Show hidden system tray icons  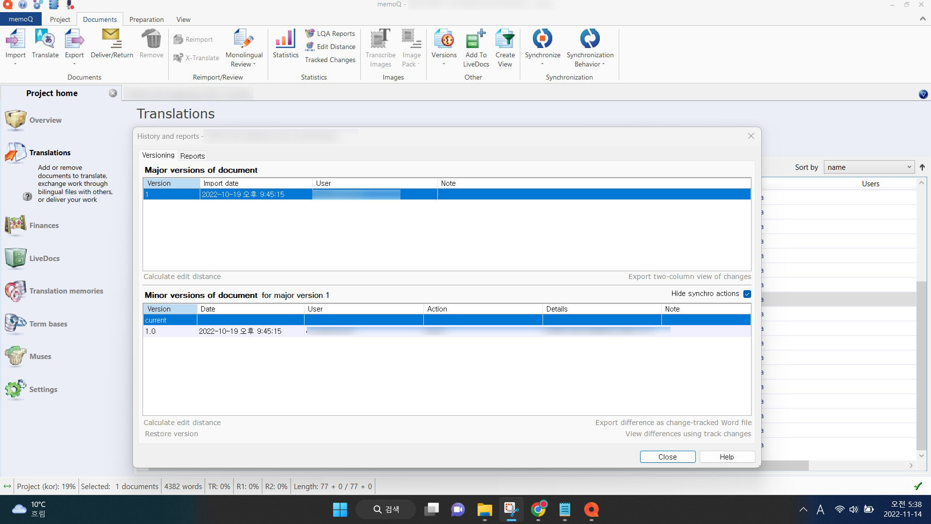coord(803,509)
